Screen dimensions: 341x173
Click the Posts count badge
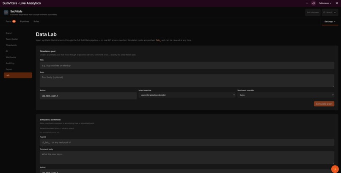coord(14,21)
